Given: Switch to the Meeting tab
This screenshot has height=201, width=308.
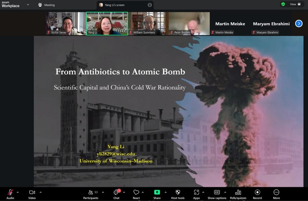Looking at the screenshot, I should pos(46,5).
